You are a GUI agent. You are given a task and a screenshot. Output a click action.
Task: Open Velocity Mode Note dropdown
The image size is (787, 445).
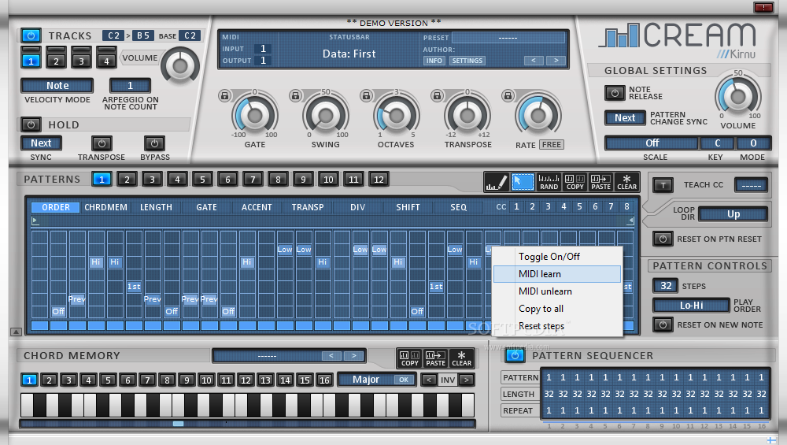click(57, 86)
